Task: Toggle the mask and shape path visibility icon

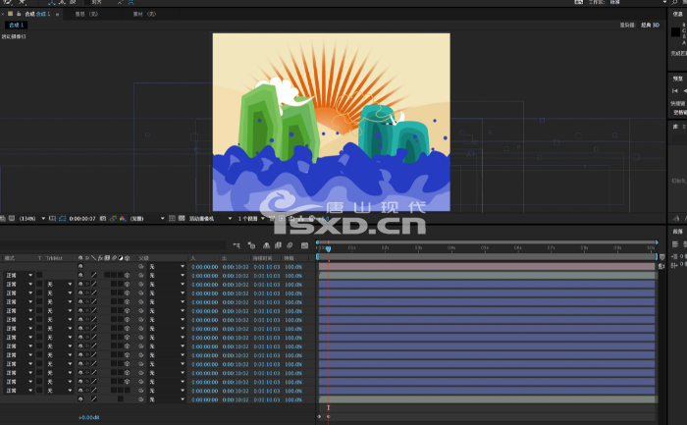Action: [x=62, y=218]
